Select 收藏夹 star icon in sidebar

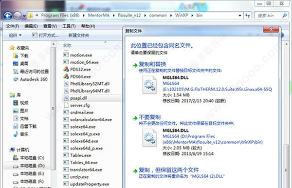click(12, 48)
